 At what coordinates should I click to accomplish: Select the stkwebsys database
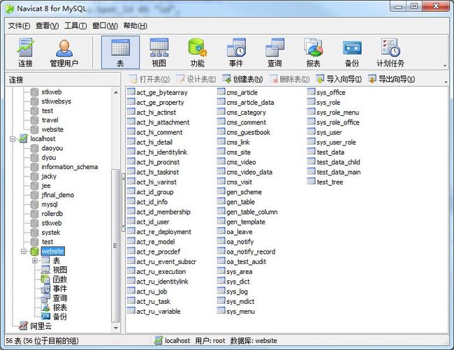click(56, 101)
